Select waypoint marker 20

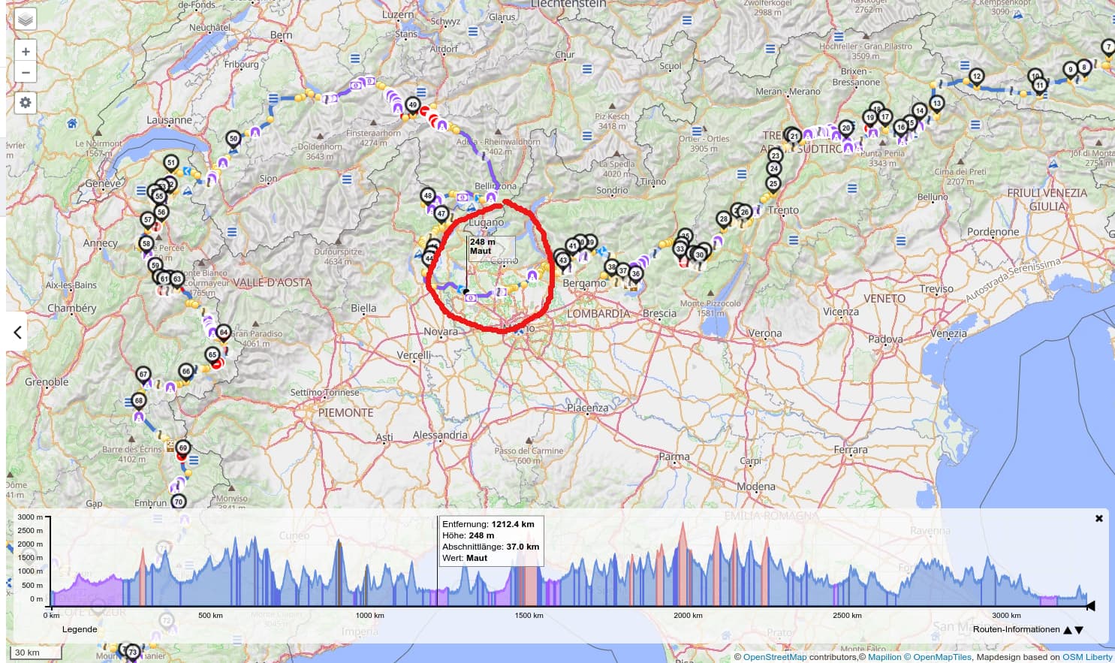846,128
